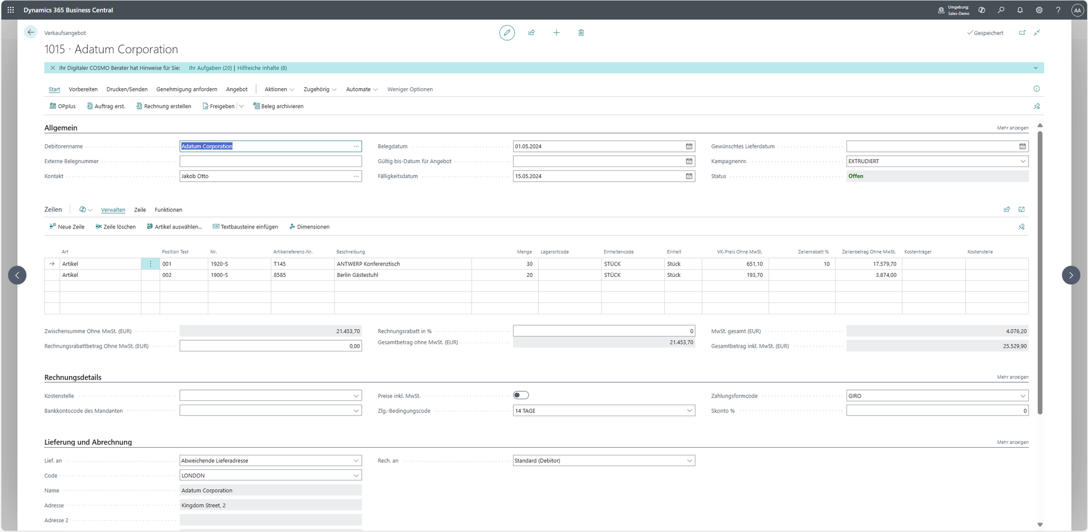Click the back arrow button

pos(31,33)
